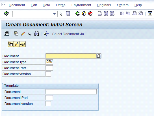The width and height of the screenshot is (154, 116).
Task: Click the green Back arrow icon
Action: [78, 14]
